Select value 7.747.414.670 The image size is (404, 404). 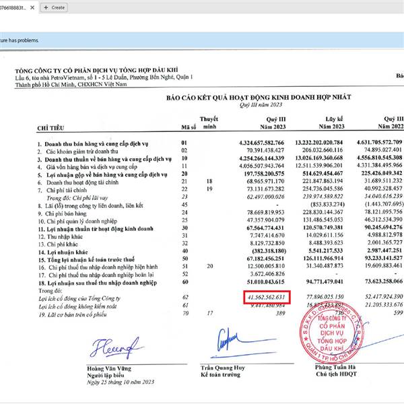point(267,236)
